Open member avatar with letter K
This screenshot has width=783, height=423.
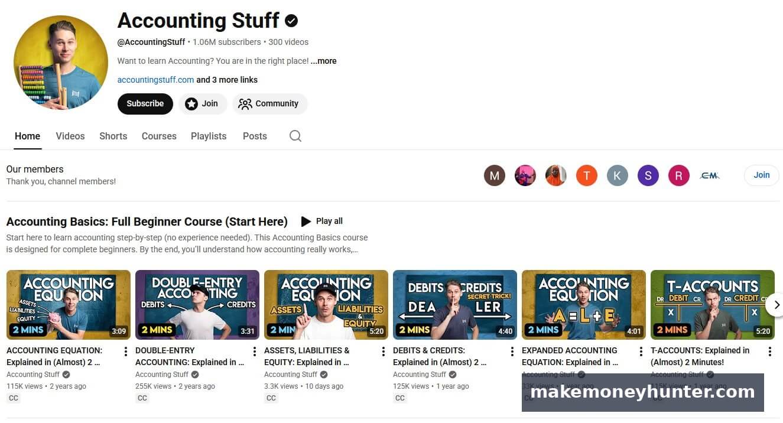[618, 175]
